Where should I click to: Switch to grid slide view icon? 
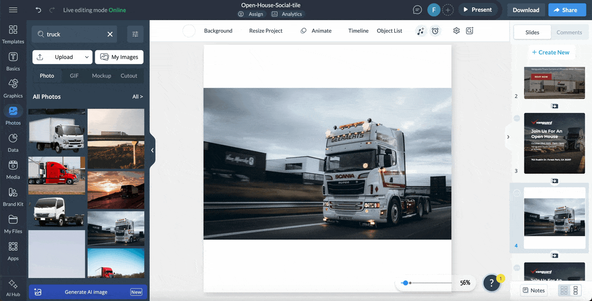564,290
